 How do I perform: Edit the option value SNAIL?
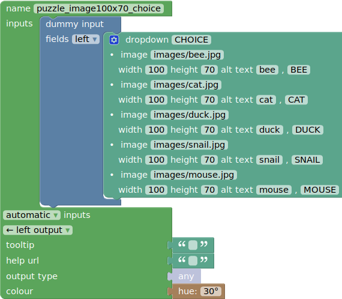point(307,160)
